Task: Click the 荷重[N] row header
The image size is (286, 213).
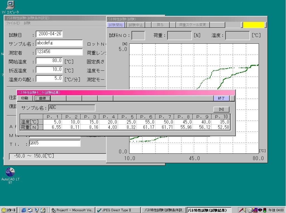Action: click(x=32, y=127)
